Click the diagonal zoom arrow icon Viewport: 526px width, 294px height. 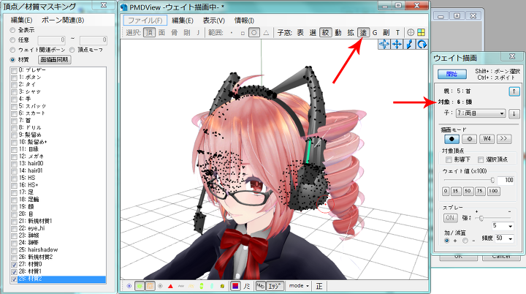pos(410,45)
